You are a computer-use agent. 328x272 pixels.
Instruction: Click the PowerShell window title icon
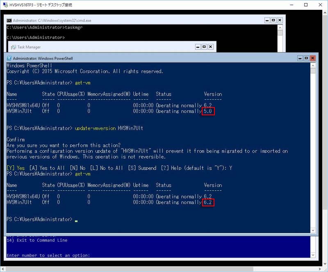click(x=9, y=58)
